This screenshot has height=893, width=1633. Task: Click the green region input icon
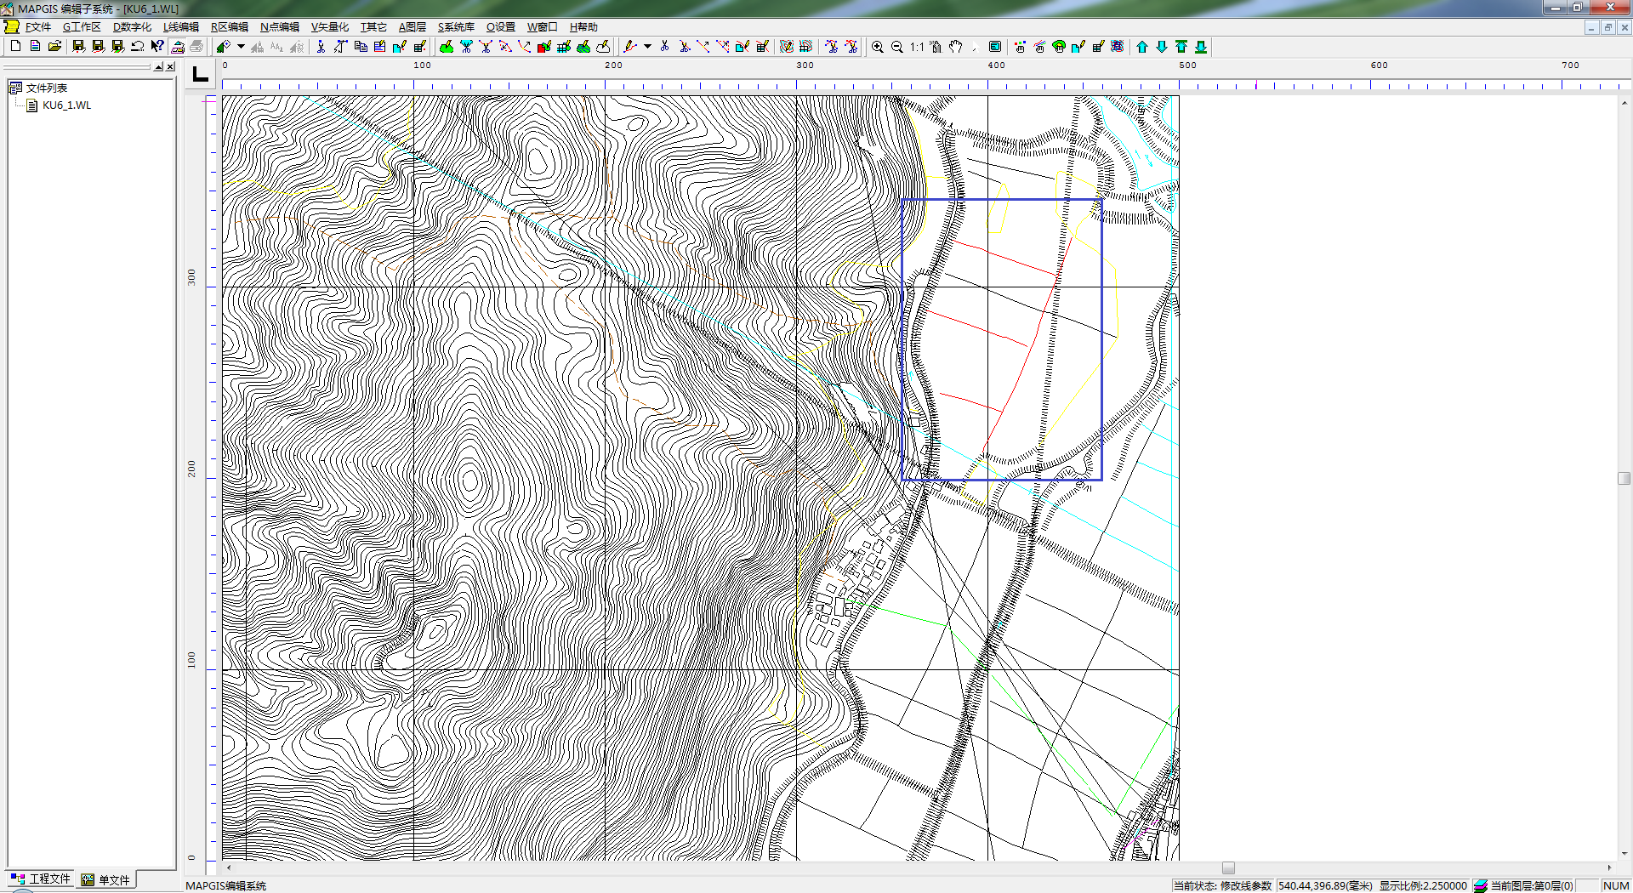point(447,47)
